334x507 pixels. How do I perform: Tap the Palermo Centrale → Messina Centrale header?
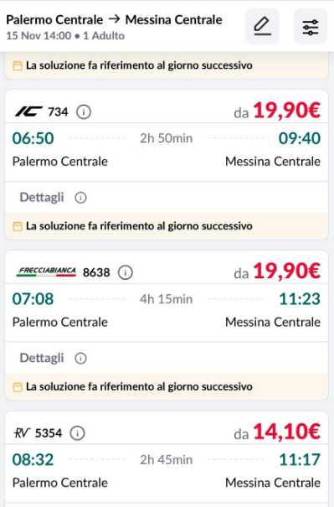pos(114,20)
